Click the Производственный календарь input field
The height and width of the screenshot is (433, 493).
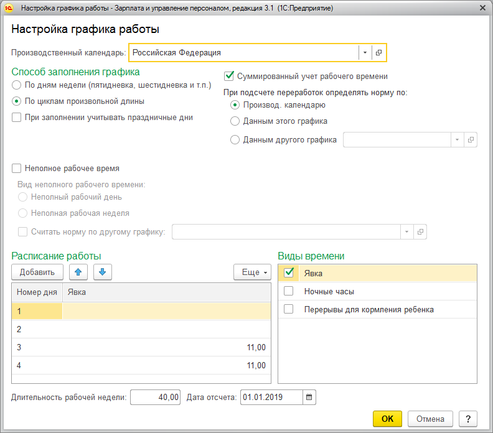click(243, 52)
